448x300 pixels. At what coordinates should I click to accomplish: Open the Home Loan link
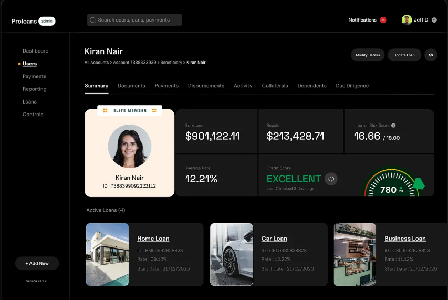pyautogui.click(x=153, y=239)
